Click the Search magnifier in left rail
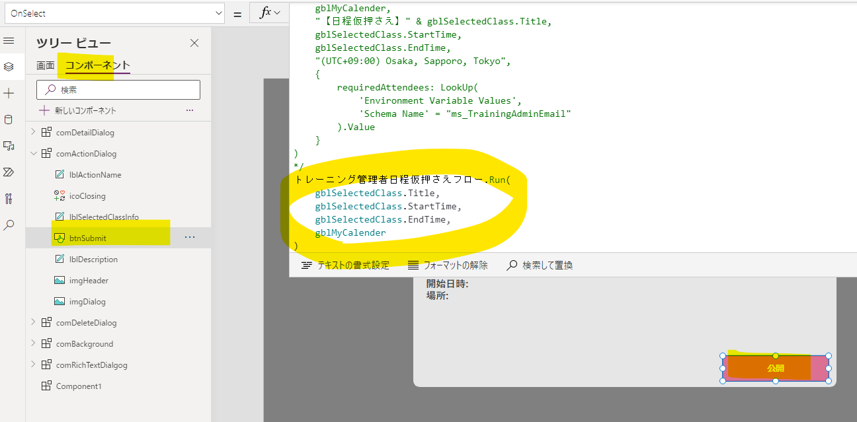The image size is (857, 422). [9, 225]
